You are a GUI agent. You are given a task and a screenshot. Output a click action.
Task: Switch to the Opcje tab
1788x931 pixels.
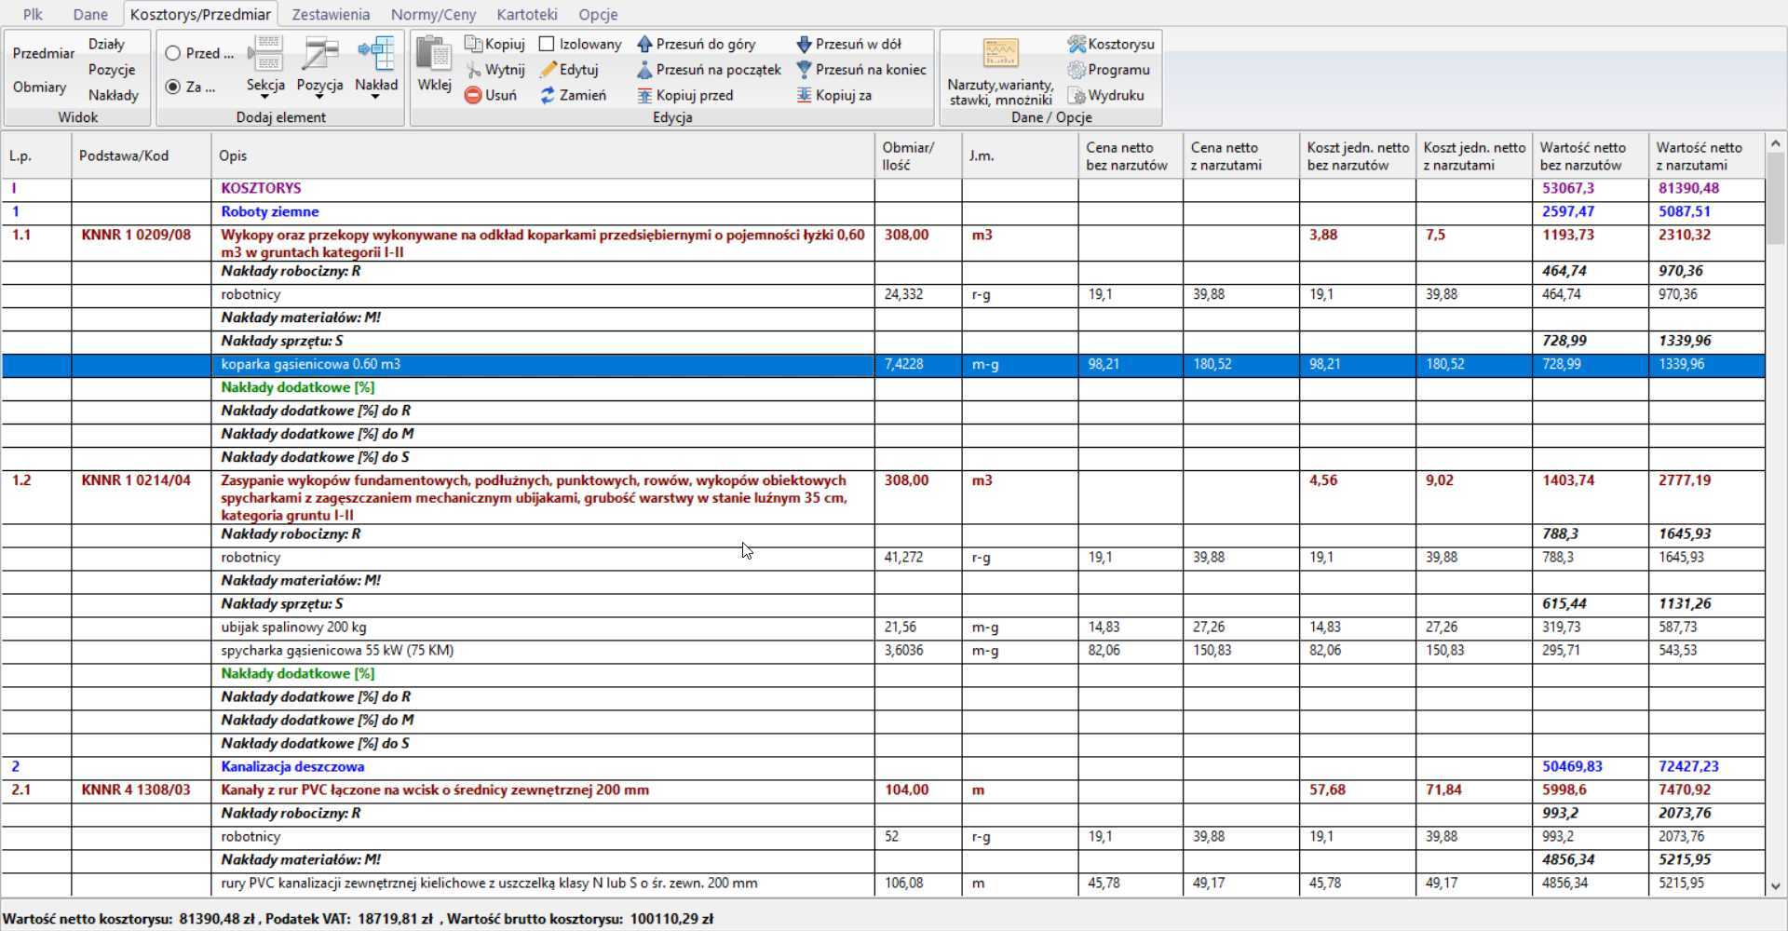tap(598, 14)
